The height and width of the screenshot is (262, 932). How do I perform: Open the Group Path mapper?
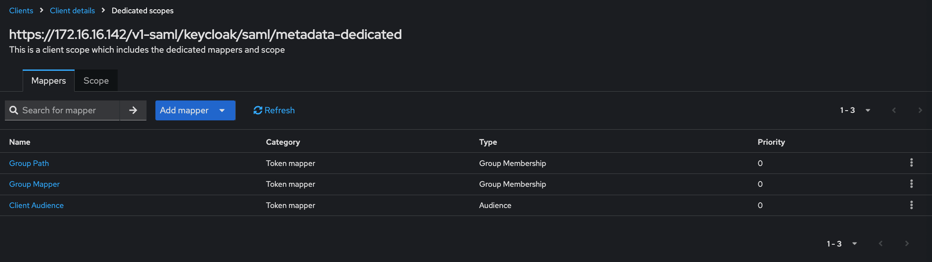point(29,163)
